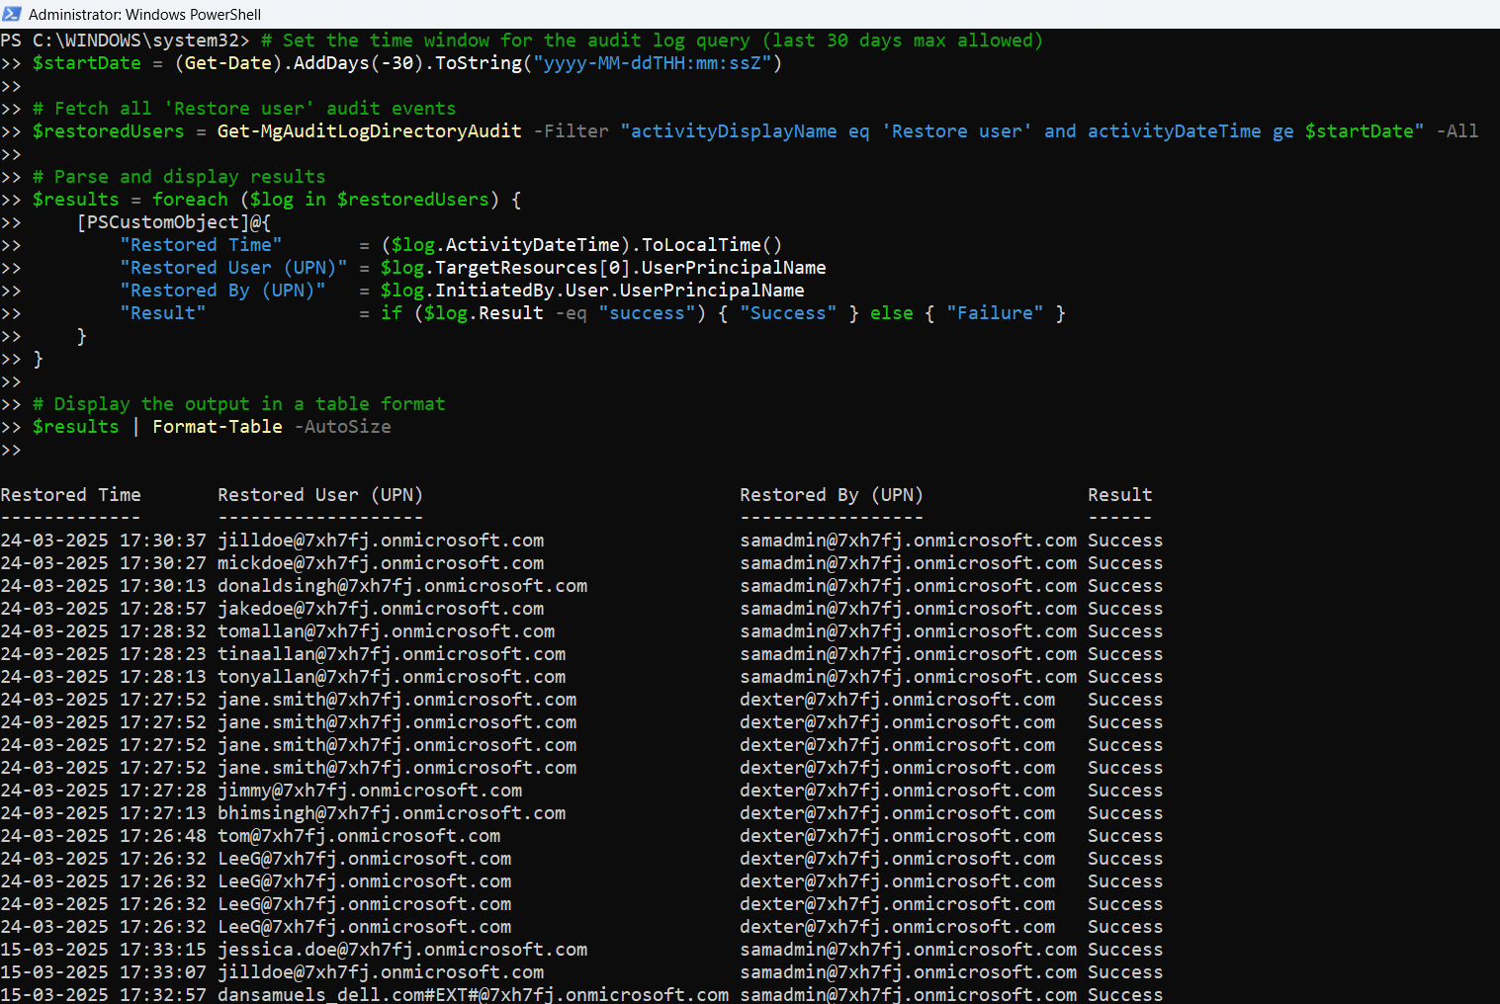Click the 'Restored By (UPN)' column header
Screen dimensions: 1500x1004
[831, 495]
